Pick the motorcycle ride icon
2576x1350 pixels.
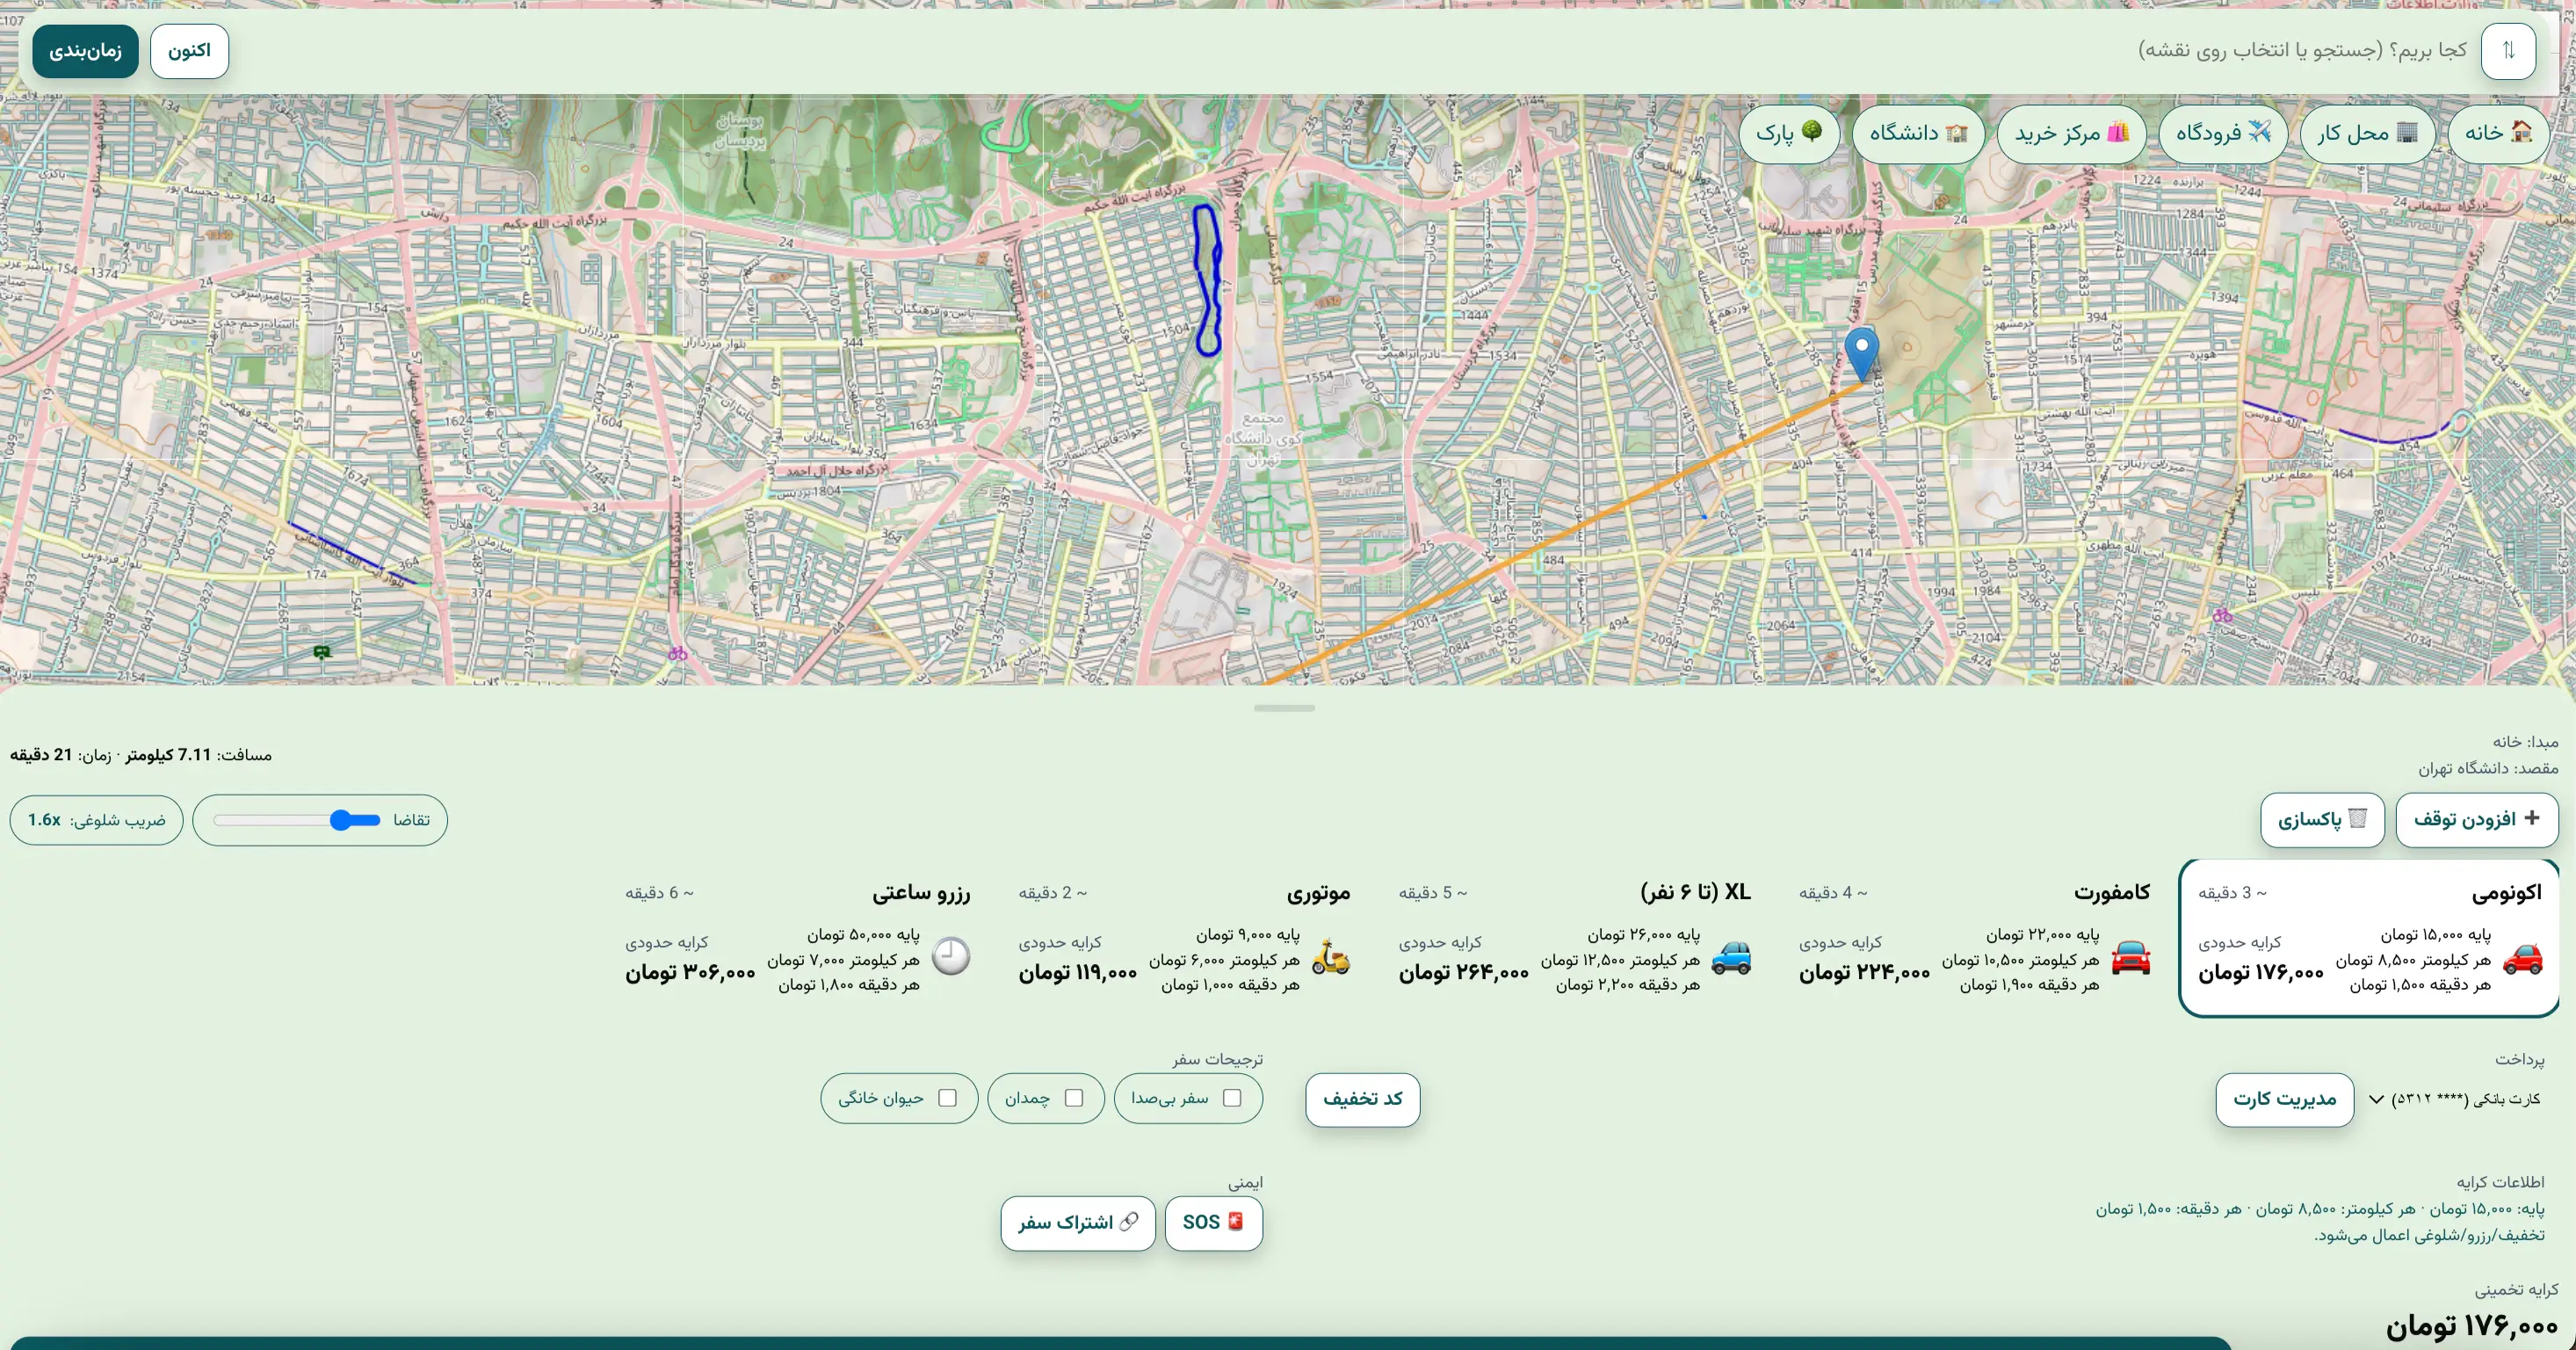pos(1331,958)
